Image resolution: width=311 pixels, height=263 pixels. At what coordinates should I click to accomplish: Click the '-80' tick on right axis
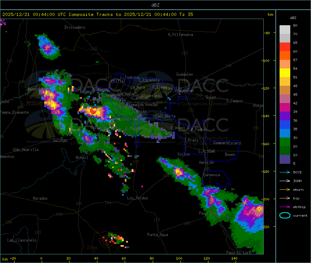[x=267, y=33]
